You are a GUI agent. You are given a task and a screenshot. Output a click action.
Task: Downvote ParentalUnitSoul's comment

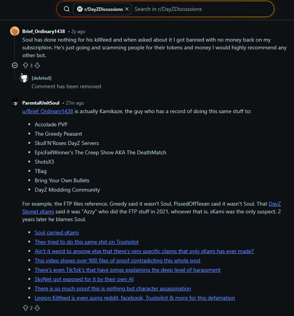tap(37, 308)
